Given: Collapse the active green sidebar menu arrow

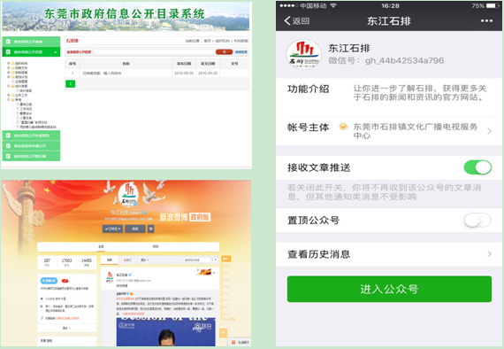Looking at the screenshot, I should (56, 52).
